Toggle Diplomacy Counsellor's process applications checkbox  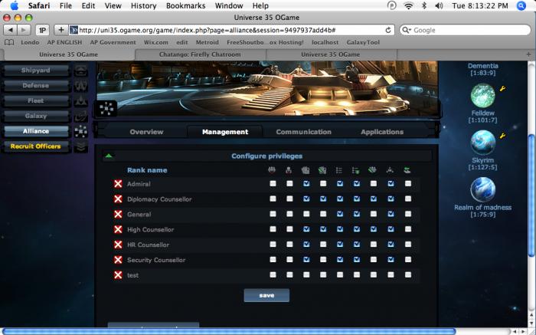pos(323,199)
